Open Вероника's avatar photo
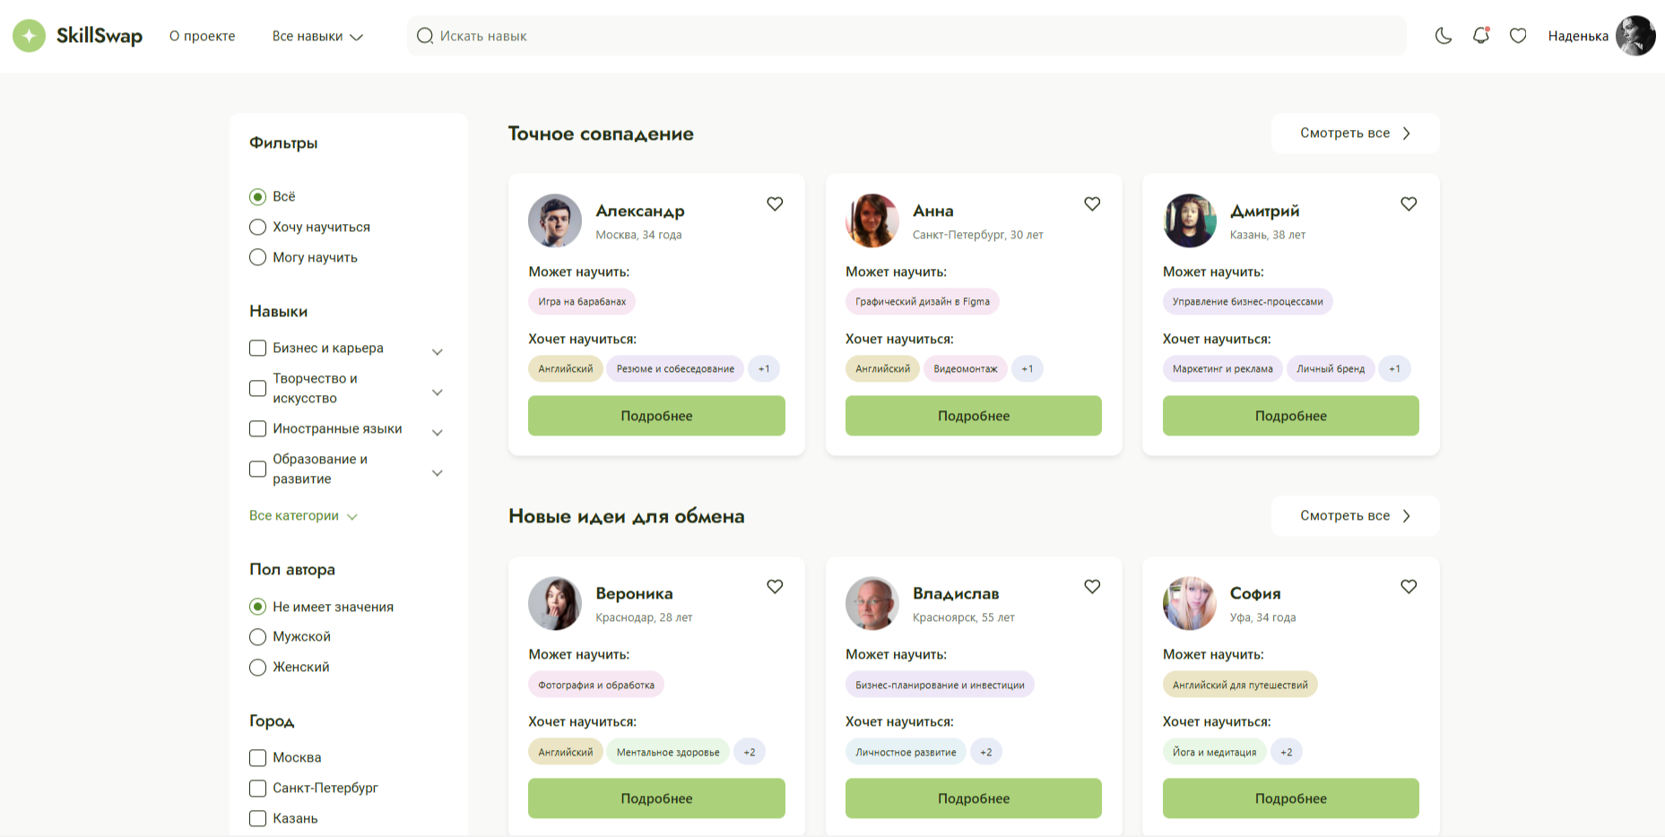 (555, 603)
